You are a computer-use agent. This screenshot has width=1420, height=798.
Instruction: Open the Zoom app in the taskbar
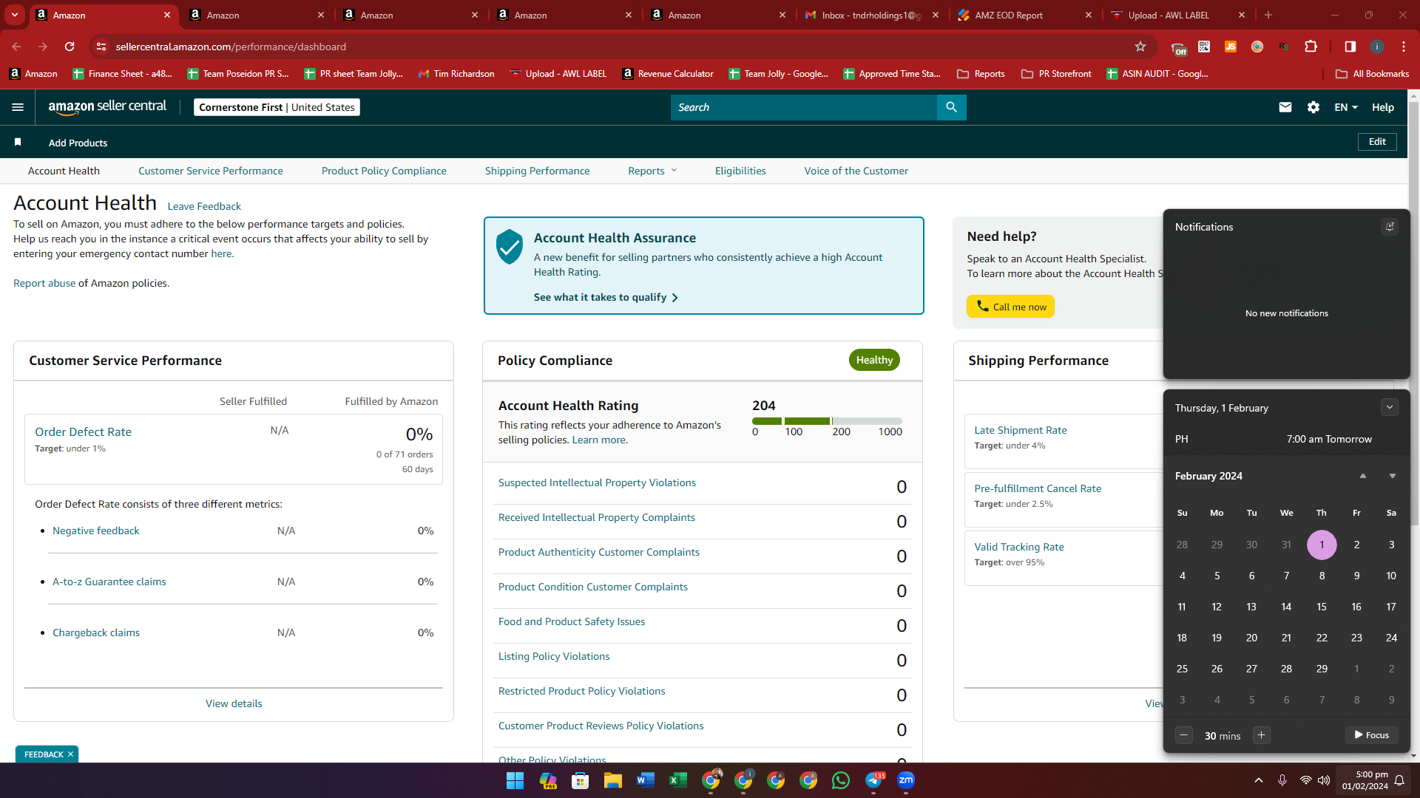click(906, 780)
